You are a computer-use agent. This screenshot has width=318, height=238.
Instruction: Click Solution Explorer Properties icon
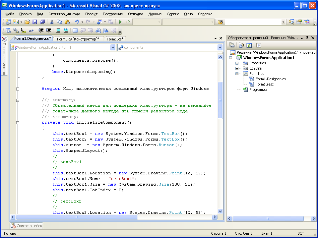[x=231, y=45]
